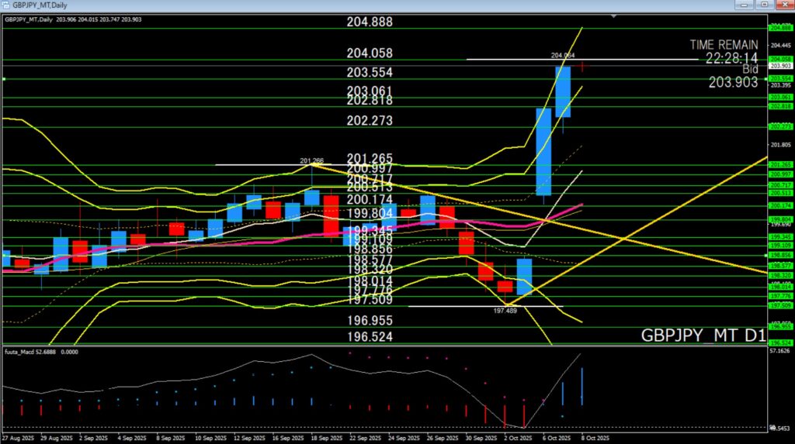Click the 203.903 current bid price label on axis
The image size is (795, 444).
779,66
